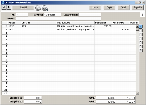Select row number 2 header
The width and height of the screenshot is (146, 105).
click(x=5, y=30)
